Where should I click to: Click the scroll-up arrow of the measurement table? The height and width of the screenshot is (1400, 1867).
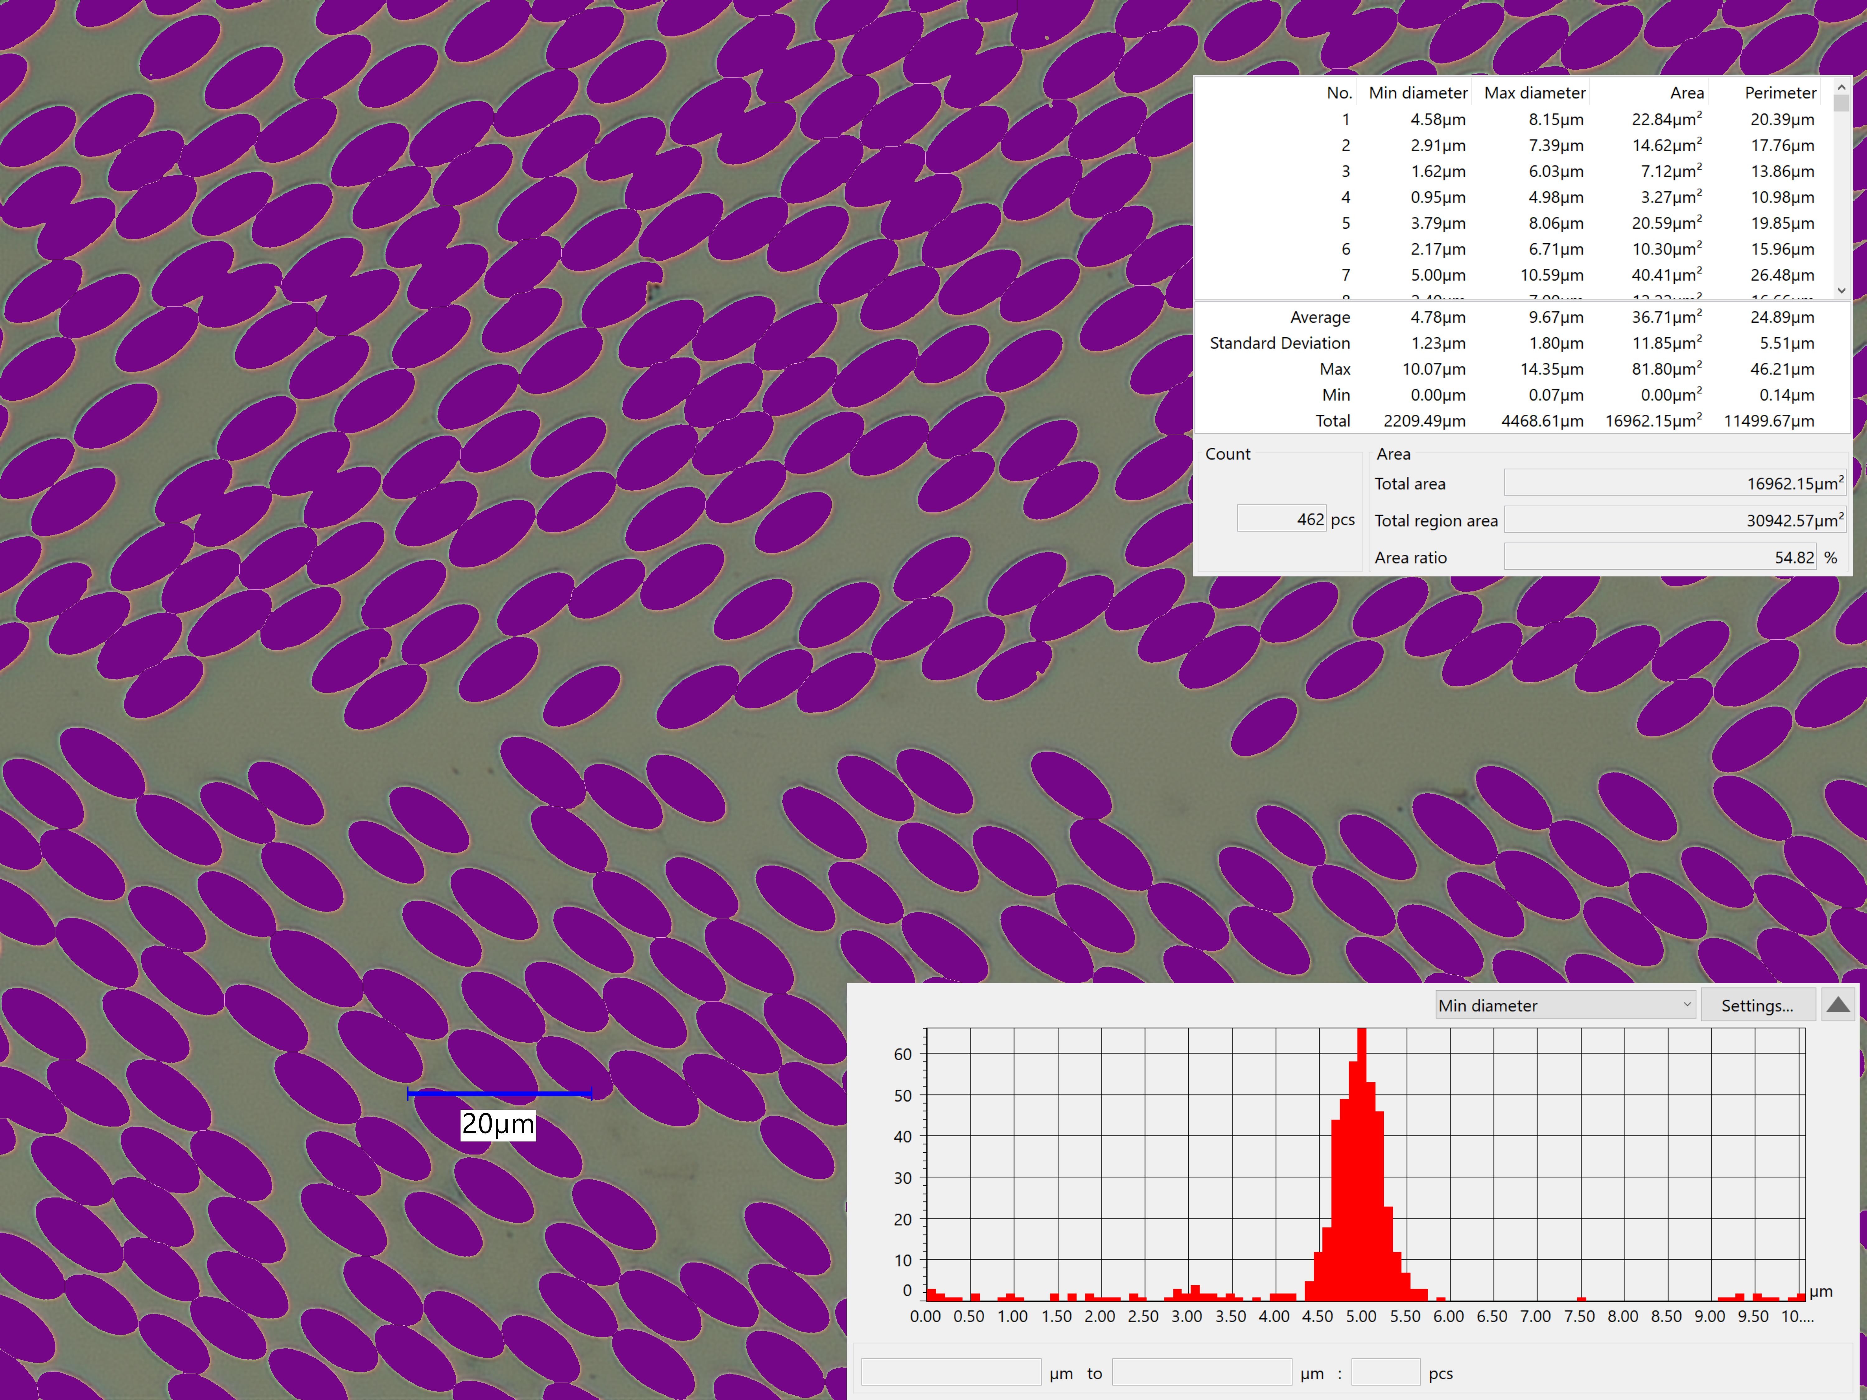(x=1842, y=87)
